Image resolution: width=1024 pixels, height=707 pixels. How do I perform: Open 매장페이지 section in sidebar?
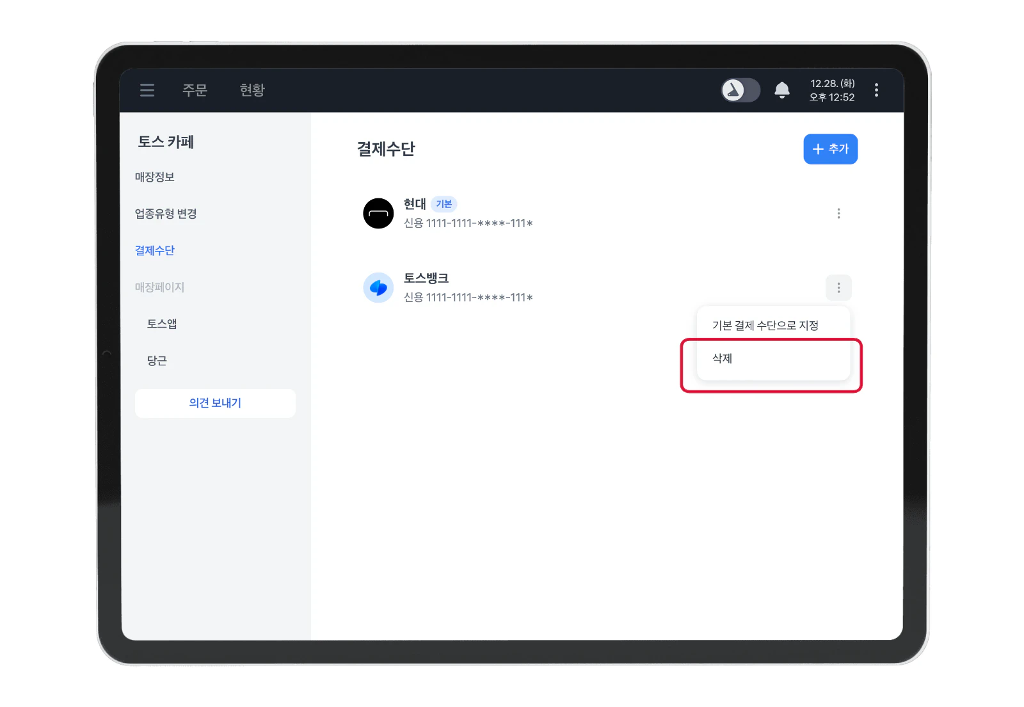pos(159,287)
